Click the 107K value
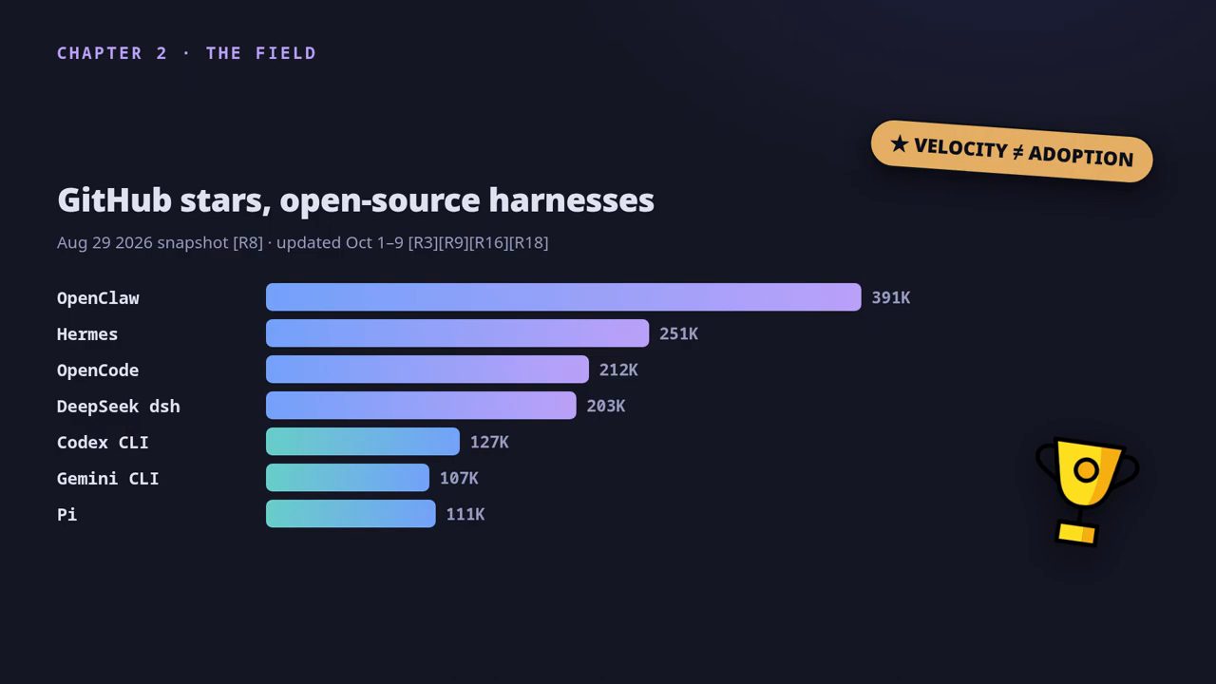Viewport: 1216px width, 684px height. coord(459,478)
